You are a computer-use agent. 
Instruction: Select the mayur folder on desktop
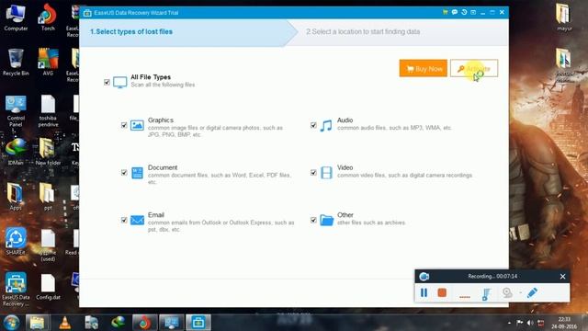click(x=564, y=17)
